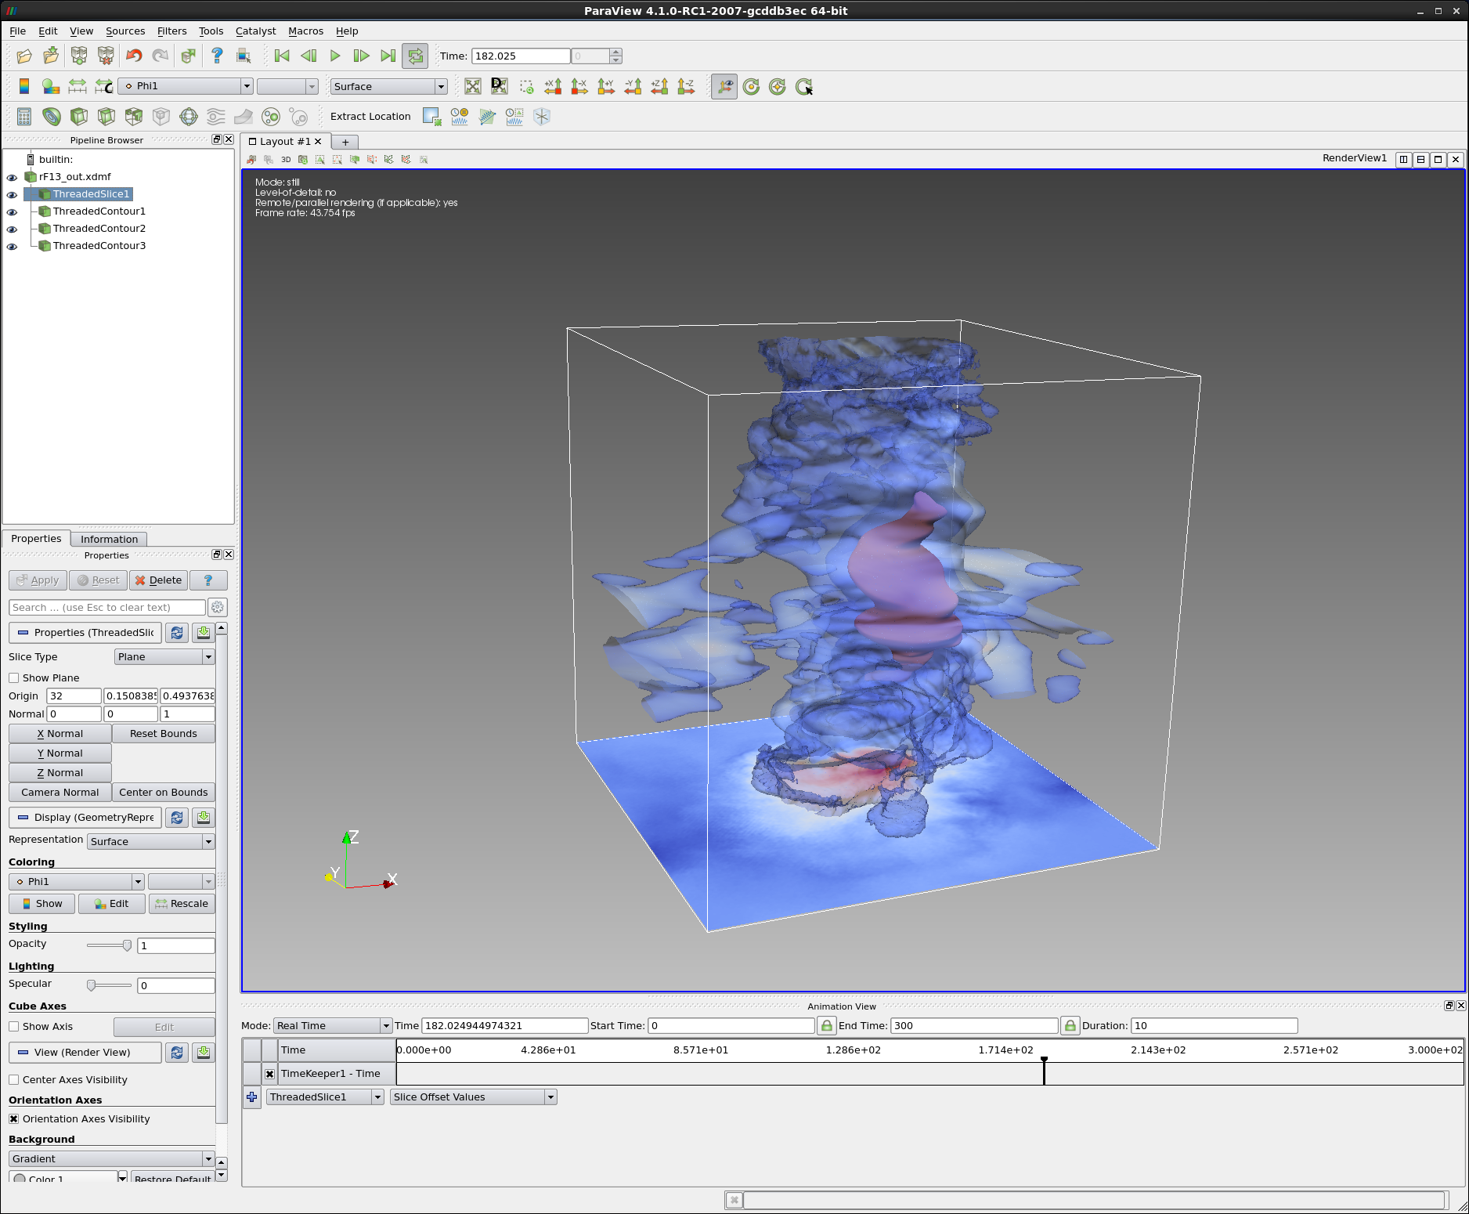Open the Surface representation dropdown in toolbar
The image size is (1469, 1214).
point(388,86)
